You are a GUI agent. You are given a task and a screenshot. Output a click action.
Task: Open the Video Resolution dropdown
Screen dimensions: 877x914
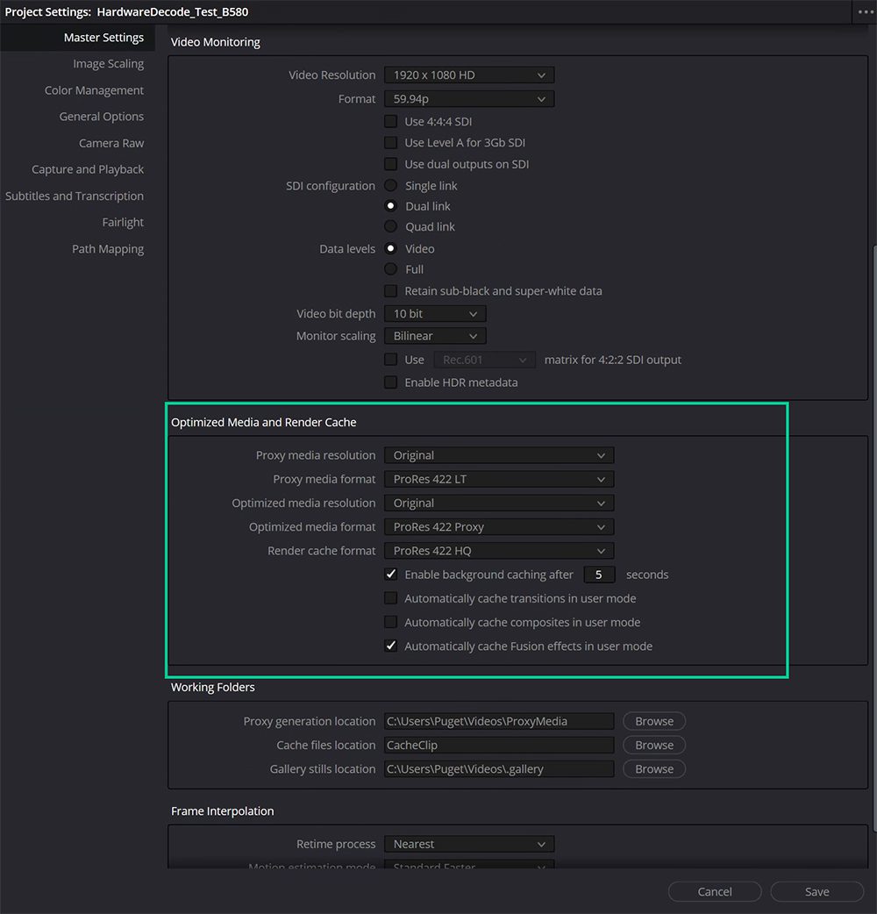coord(468,75)
